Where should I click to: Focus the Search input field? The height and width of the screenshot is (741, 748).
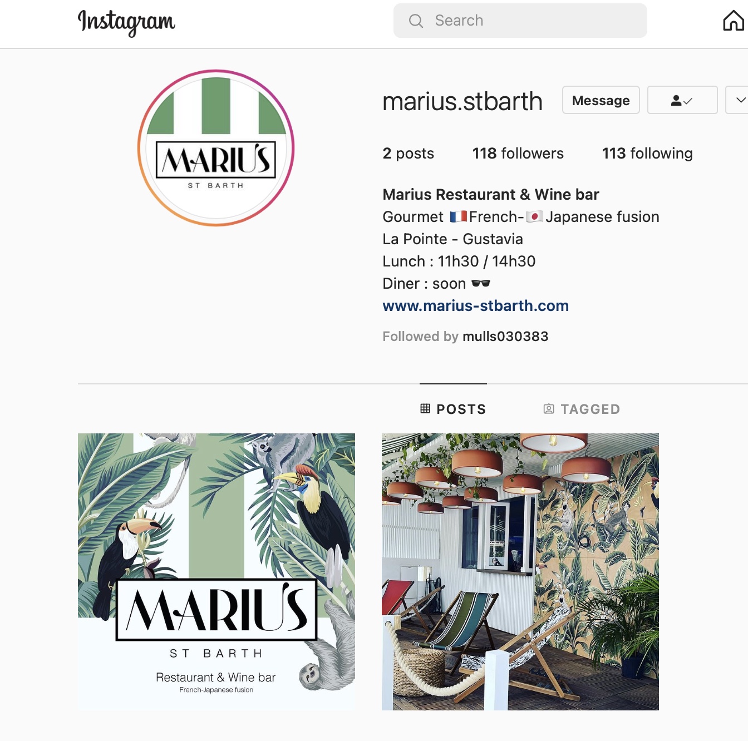tap(520, 21)
